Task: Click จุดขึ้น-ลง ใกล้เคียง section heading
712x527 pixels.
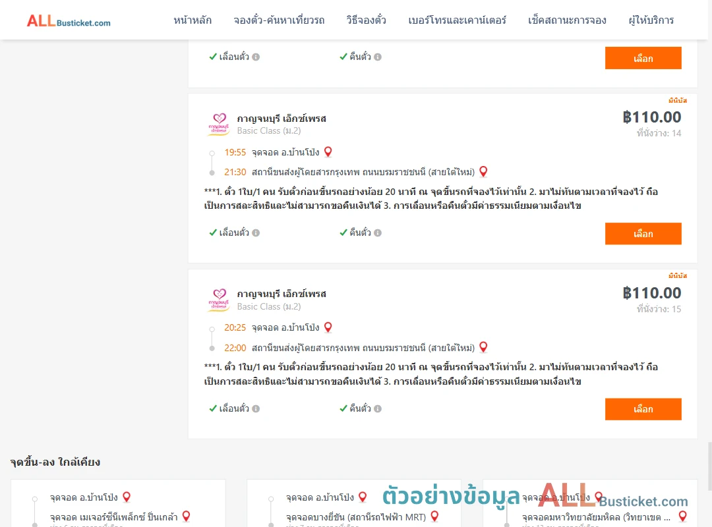Action: pos(55,462)
